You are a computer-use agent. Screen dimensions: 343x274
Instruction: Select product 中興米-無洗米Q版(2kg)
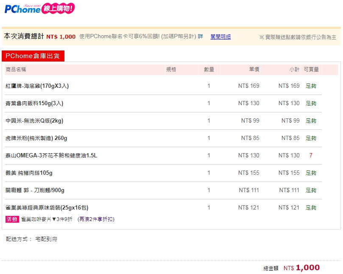pos(34,120)
